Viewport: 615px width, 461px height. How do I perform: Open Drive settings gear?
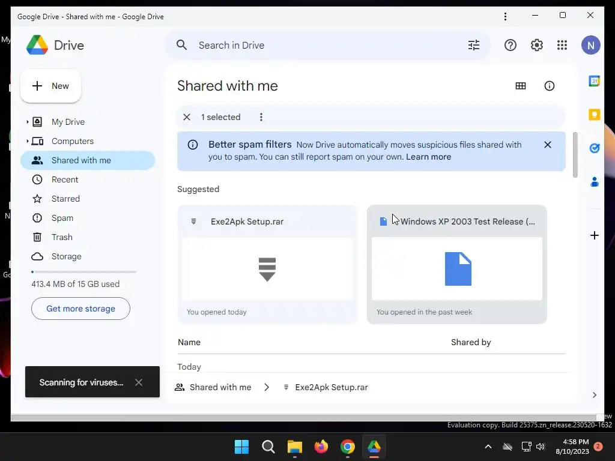point(536,45)
